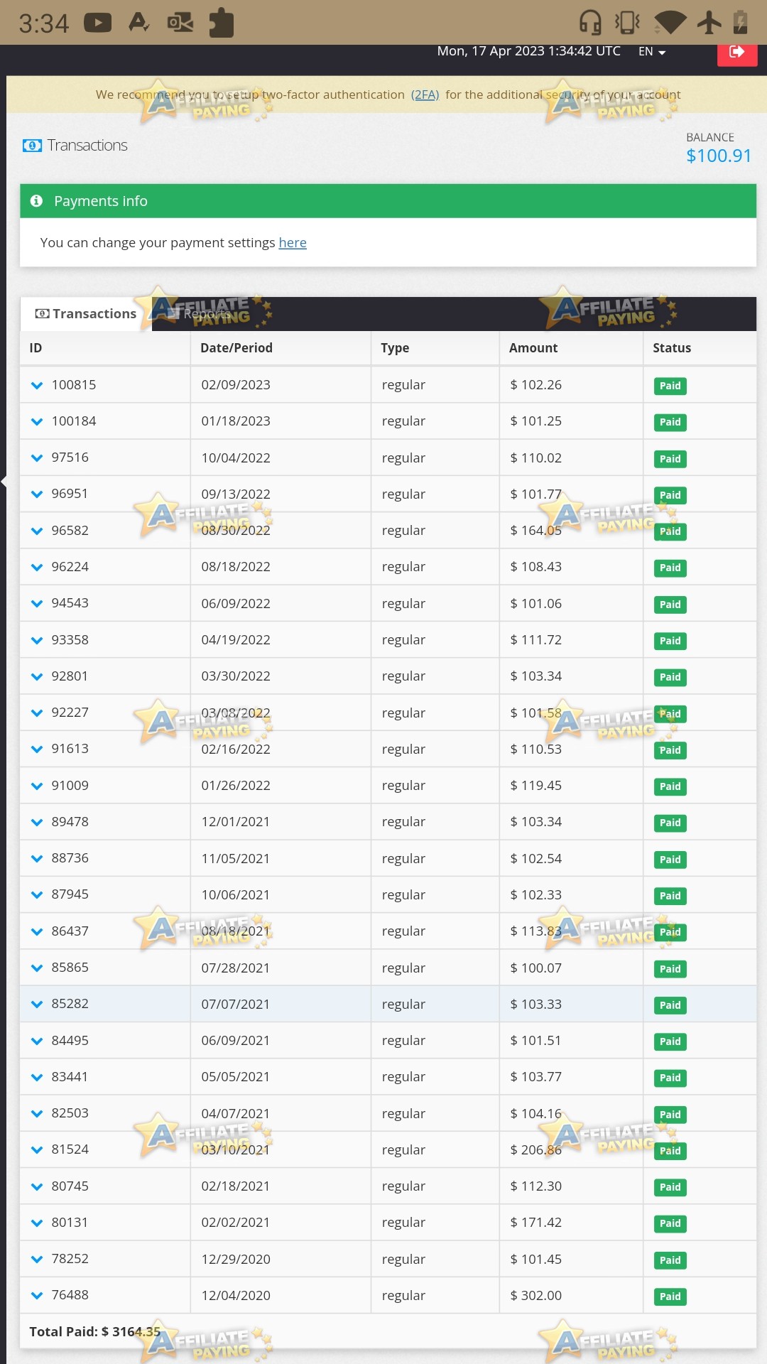Expand transaction 96951 row chevron
The image size is (767, 1364).
click(x=37, y=494)
